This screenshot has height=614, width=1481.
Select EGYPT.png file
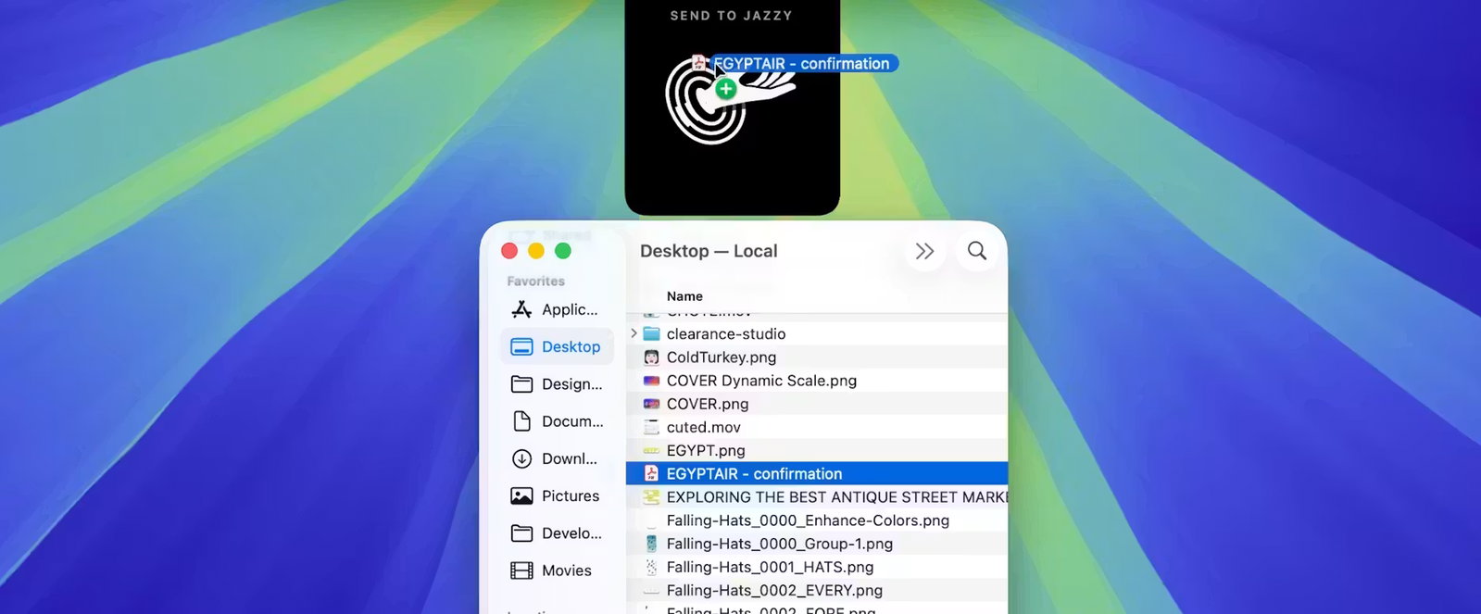(x=817, y=450)
